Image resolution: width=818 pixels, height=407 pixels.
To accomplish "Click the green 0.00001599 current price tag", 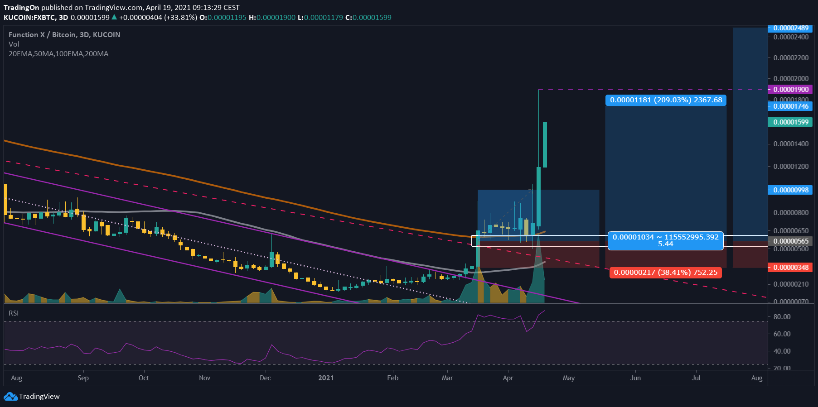I will pos(791,122).
